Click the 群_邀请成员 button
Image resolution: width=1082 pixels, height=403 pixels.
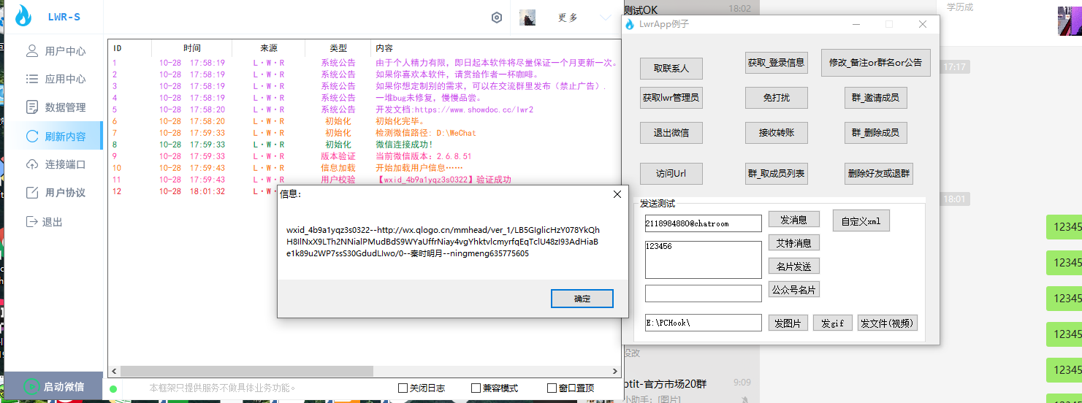pyautogui.click(x=875, y=97)
